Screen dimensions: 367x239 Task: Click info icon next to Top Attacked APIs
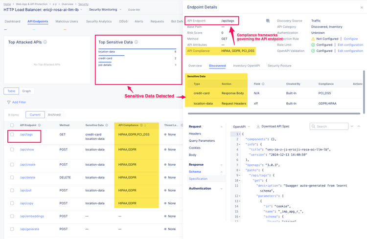[46, 42]
